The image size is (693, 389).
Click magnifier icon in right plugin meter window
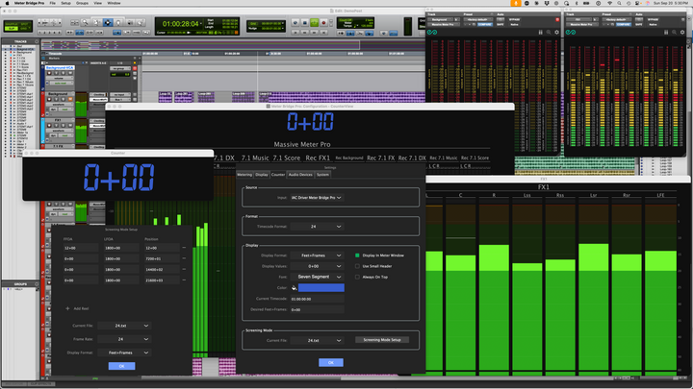674,33
